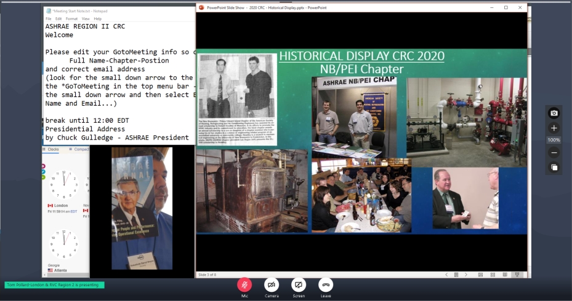
Task: Click the photo of man in suit handing card
Action: point(465,198)
